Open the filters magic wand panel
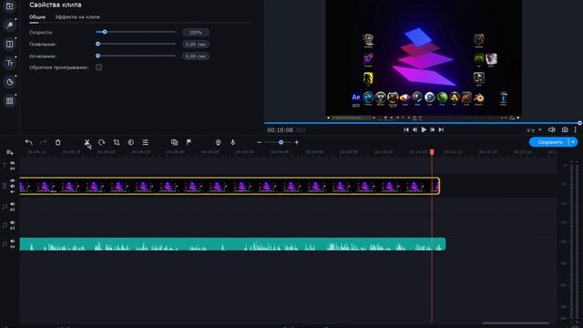Screen dimensions: 583x328 coord(9,25)
